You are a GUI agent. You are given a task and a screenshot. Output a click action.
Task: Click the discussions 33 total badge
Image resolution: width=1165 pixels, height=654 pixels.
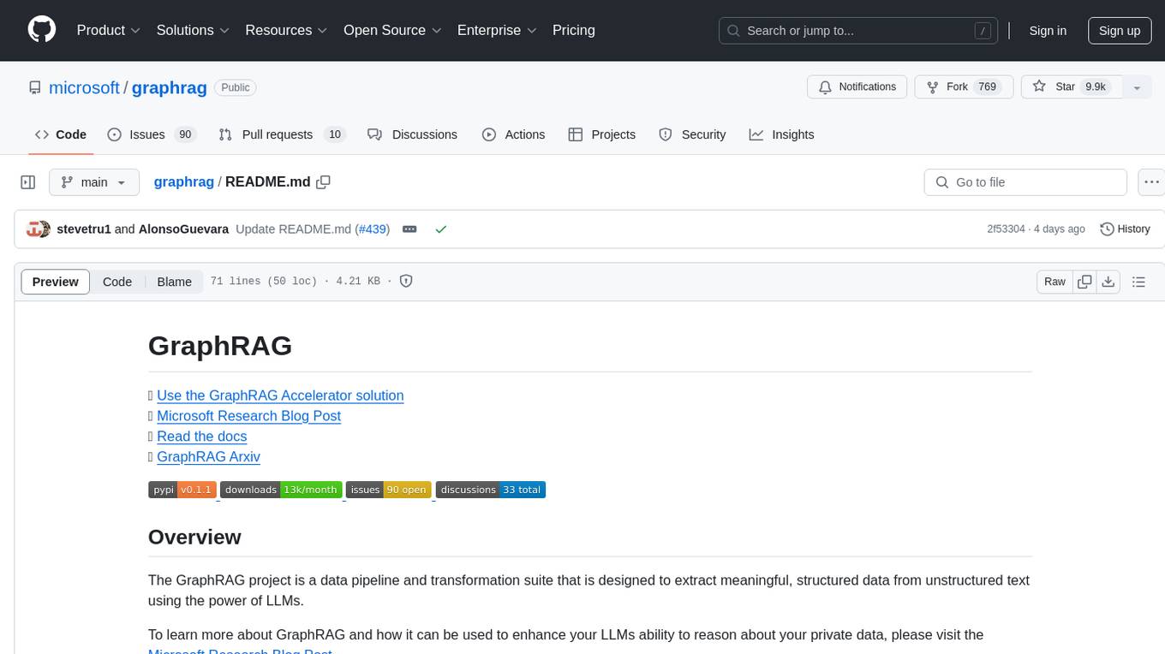tap(491, 490)
